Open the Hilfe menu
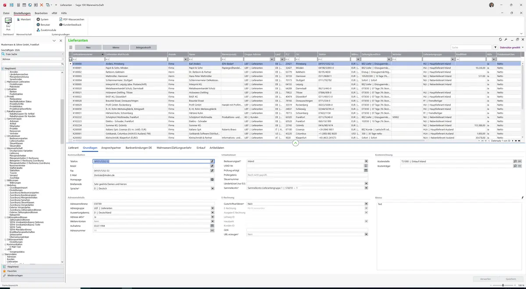This screenshot has width=526, height=289. (x=64, y=13)
